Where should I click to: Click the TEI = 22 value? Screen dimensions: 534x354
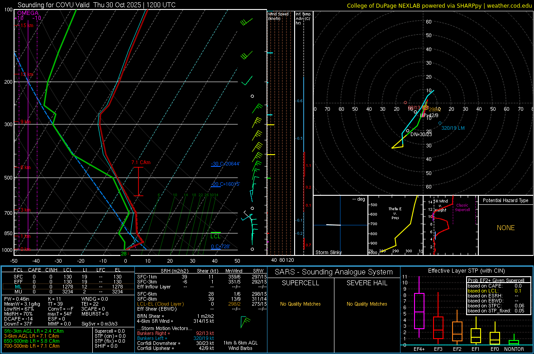pyautogui.click(x=90, y=304)
